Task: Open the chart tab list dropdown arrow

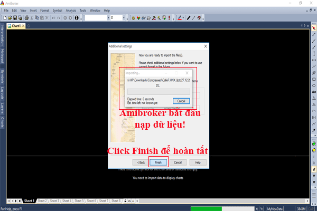Action: tap(308, 26)
